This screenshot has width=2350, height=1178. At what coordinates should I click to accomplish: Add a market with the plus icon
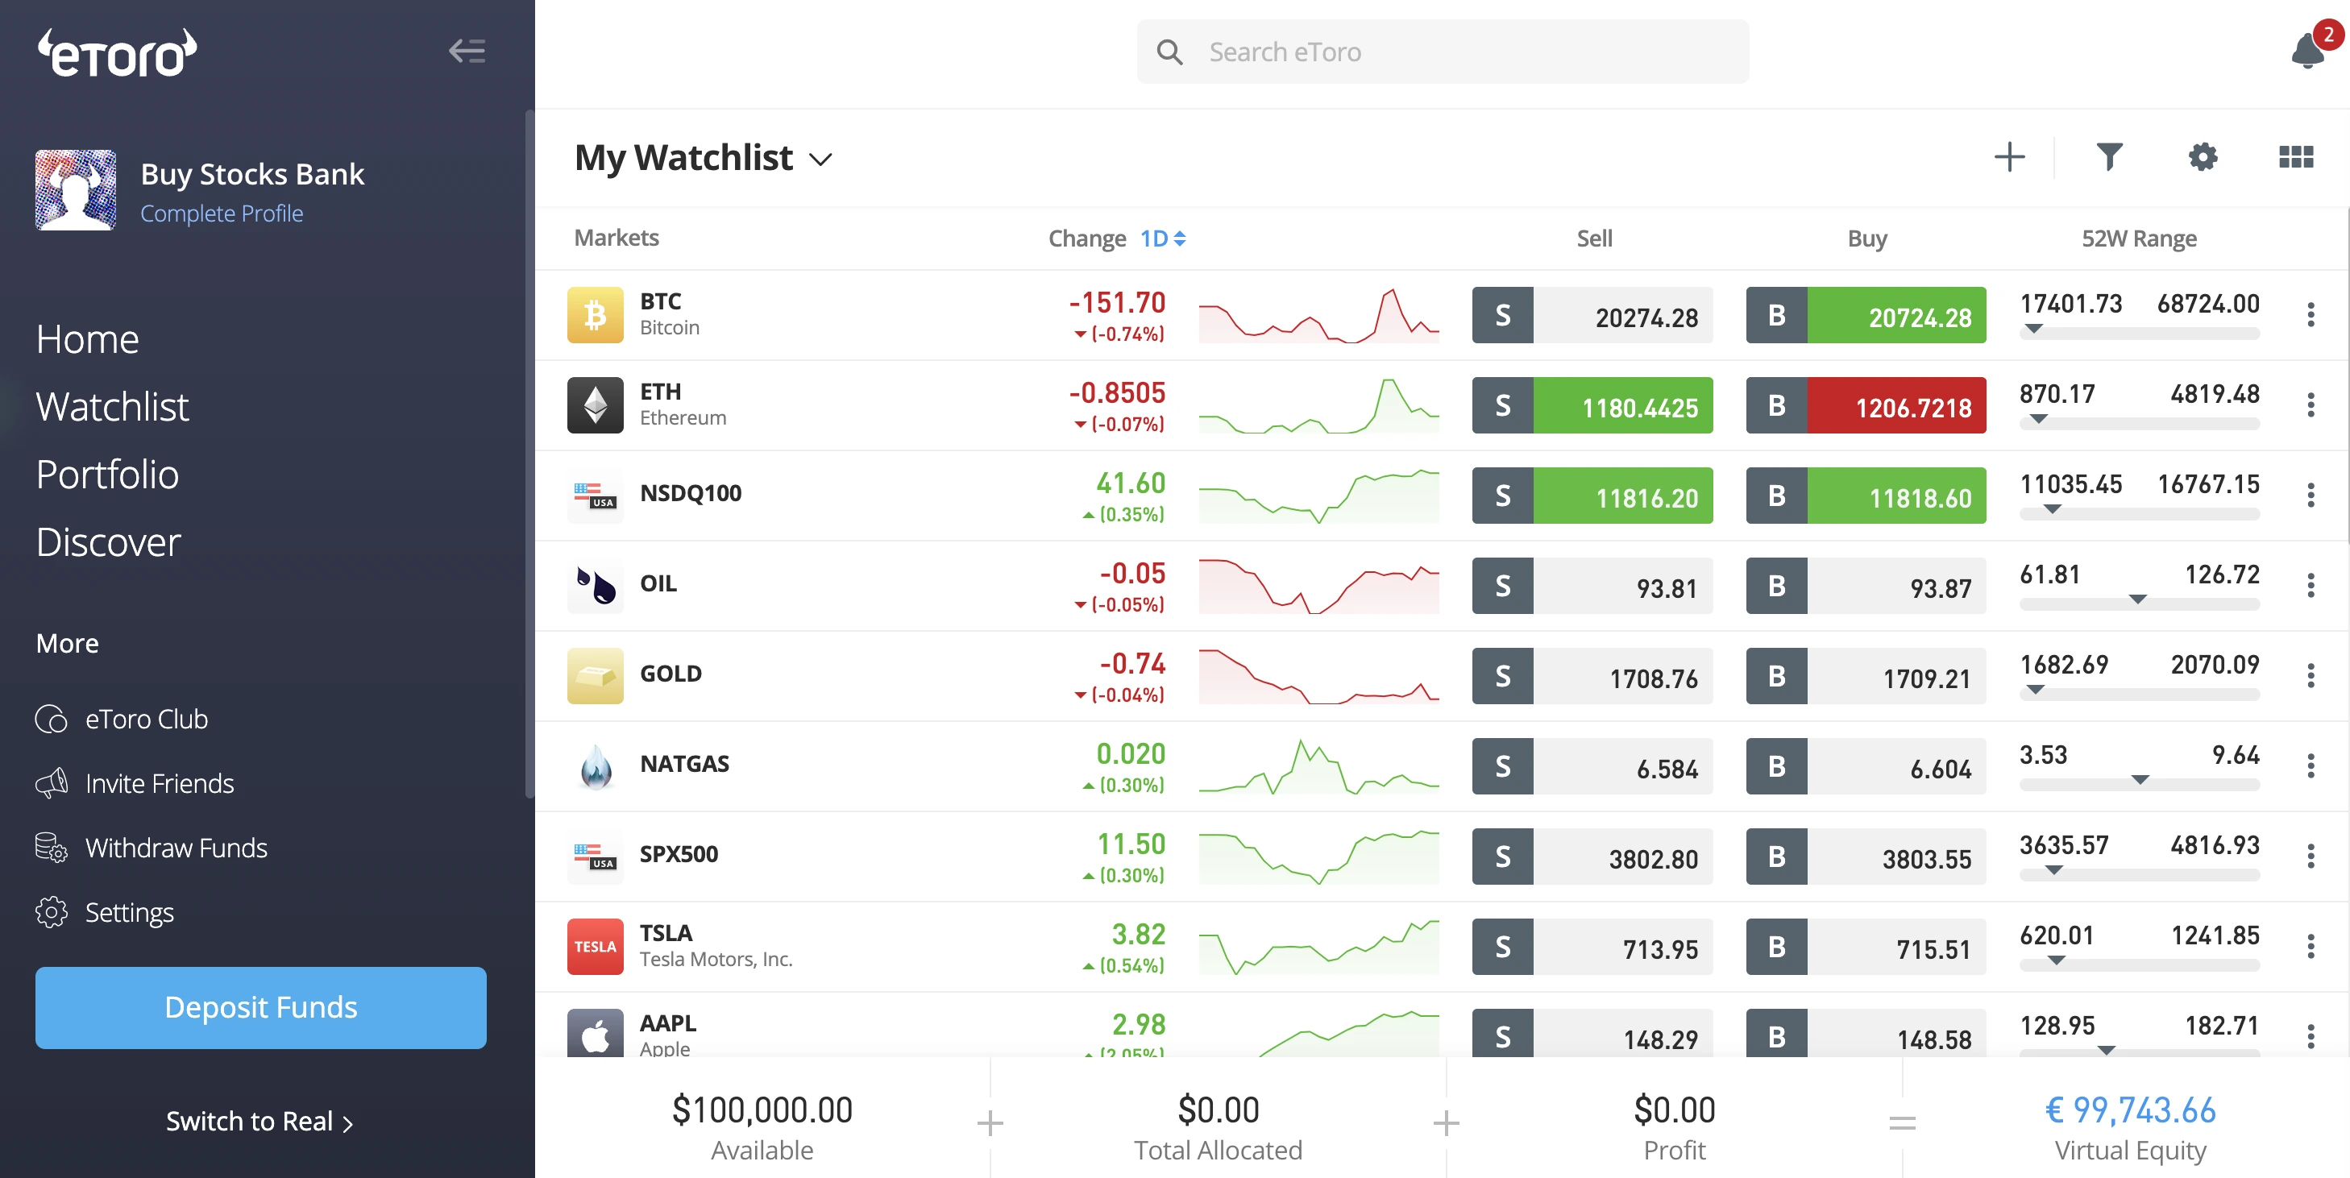pyautogui.click(x=2009, y=157)
